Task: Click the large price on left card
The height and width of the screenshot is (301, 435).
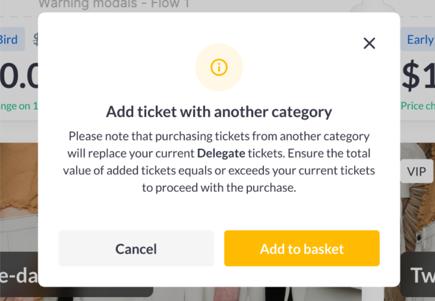Action: pyautogui.click(x=19, y=77)
